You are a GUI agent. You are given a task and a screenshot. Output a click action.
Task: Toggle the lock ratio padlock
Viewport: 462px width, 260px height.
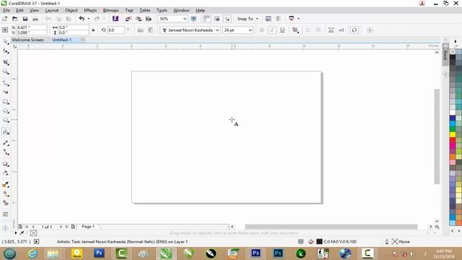[93, 30]
